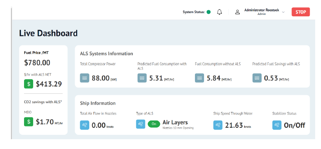The image size is (321, 149).
Task: Click the Total Compressor Power wave icon
Action: pyautogui.click(x=85, y=78)
